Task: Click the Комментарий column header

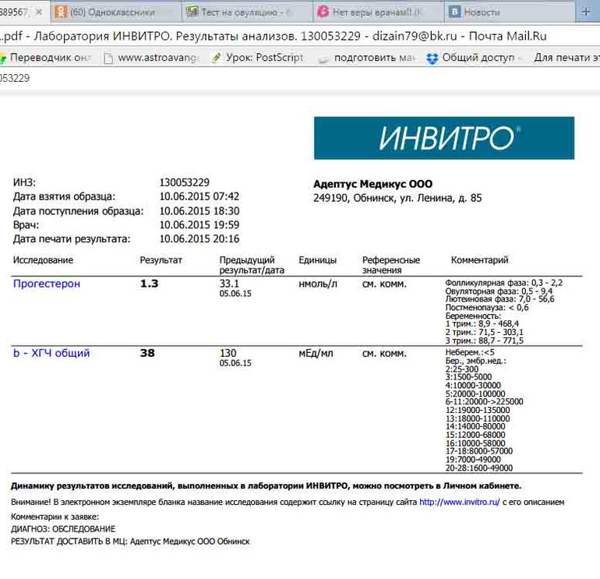Action: click(x=479, y=259)
